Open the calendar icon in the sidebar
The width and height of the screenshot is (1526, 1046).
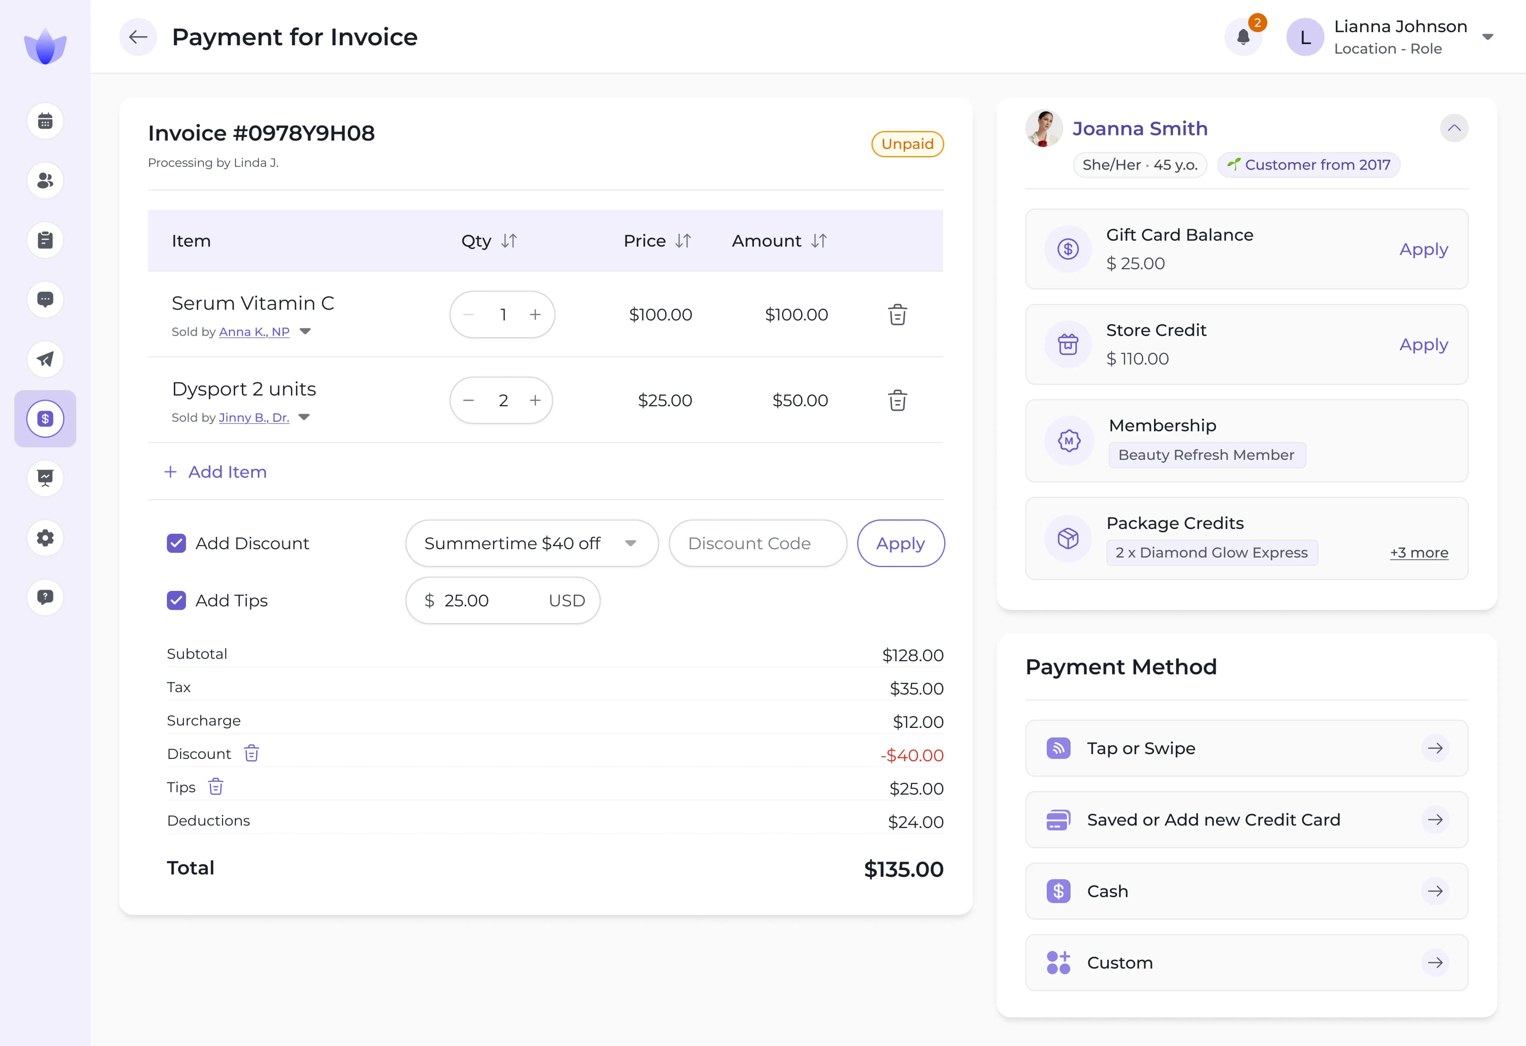(45, 121)
